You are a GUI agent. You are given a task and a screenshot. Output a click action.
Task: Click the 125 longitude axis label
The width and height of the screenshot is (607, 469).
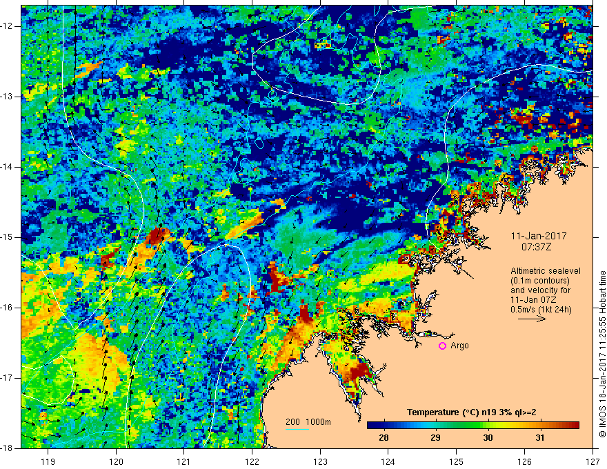[x=457, y=461]
